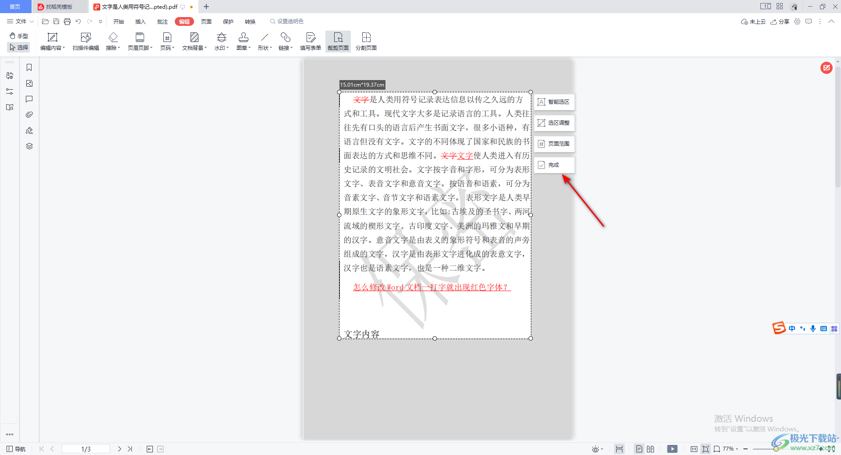Image resolution: width=841 pixels, height=455 pixels.
Task: Enable two-page view
Action: click(650, 449)
